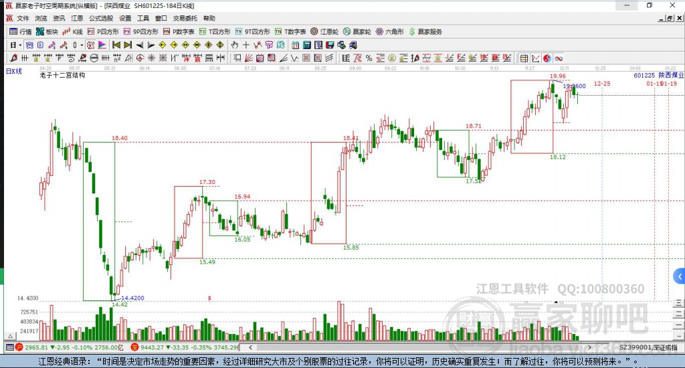Open the 工具 menu
The width and height of the screenshot is (685, 368).
click(143, 18)
